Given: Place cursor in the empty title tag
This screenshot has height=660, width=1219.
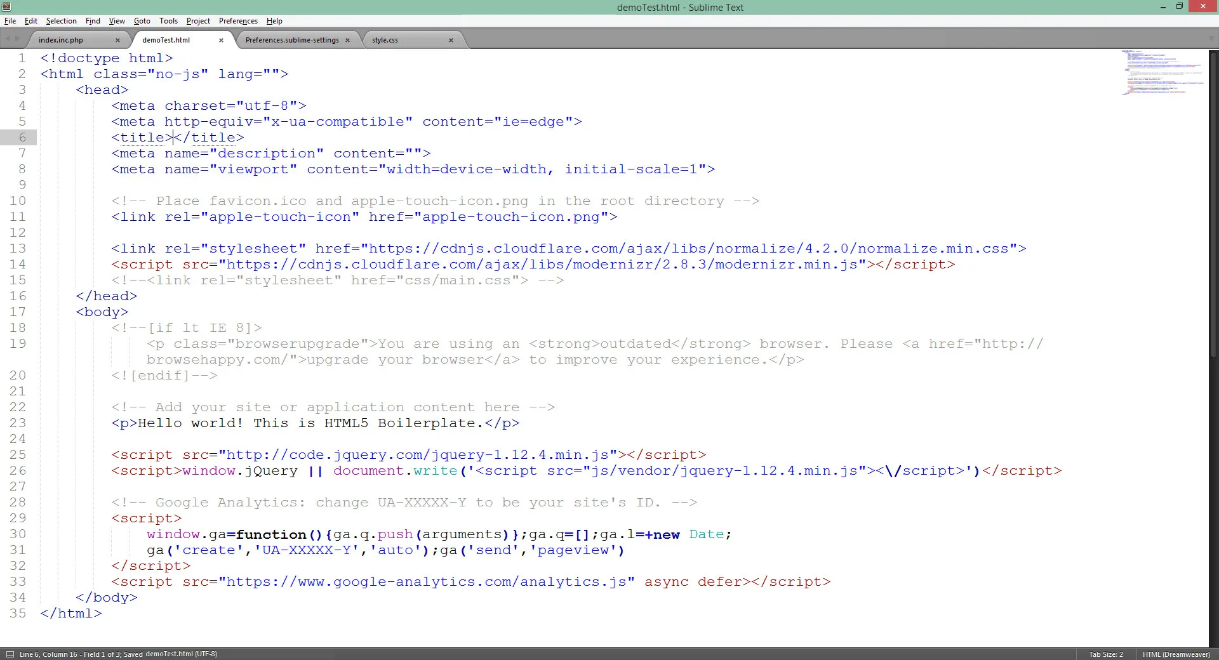Looking at the screenshot, I should tap(173, 138).
